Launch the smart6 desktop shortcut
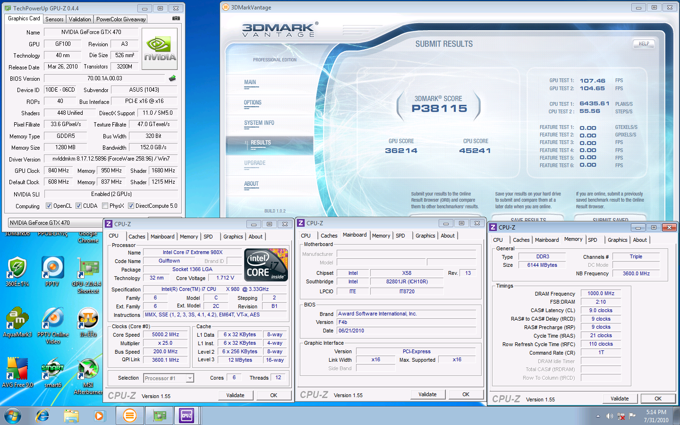Image resolution: width=680 pixels, height=425 pixels. [52, 373]
